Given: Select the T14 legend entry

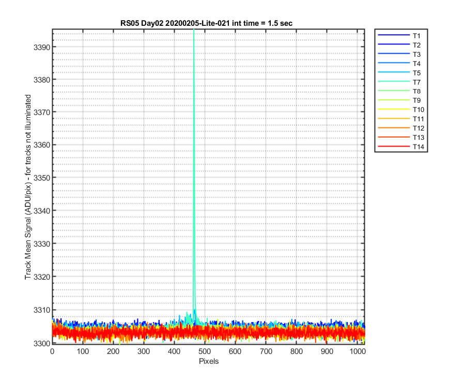Looking at the screenshot, I should click(x=401, y=147).
